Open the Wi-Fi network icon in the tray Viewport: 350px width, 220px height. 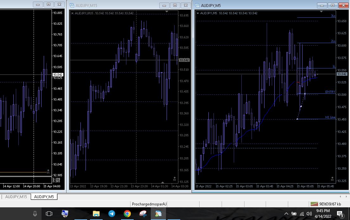pos(302,214)
